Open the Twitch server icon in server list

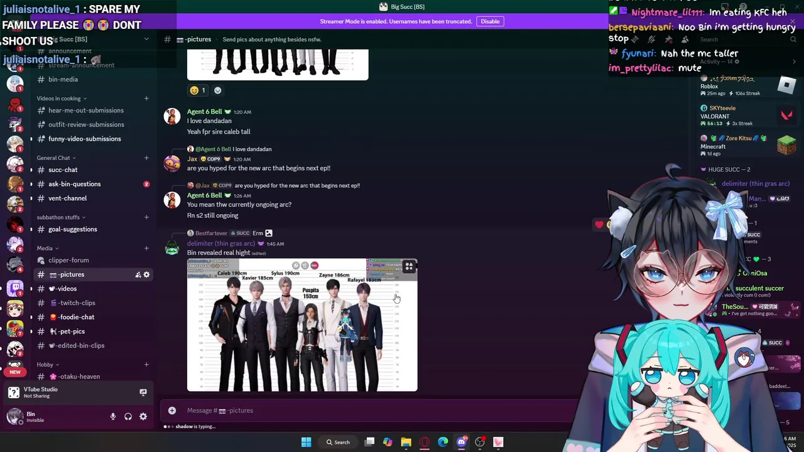pyautogui.click(x=15, y=288)
